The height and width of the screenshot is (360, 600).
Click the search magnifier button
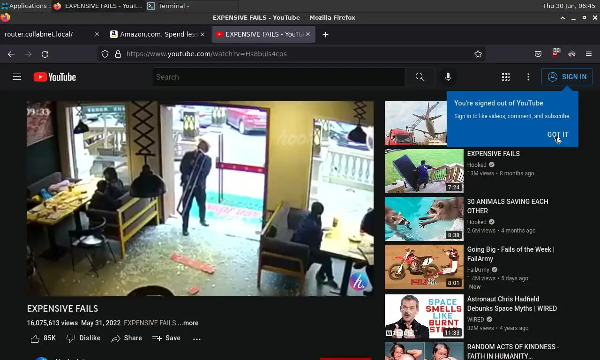pyautogui.click(x=420, y=77)
